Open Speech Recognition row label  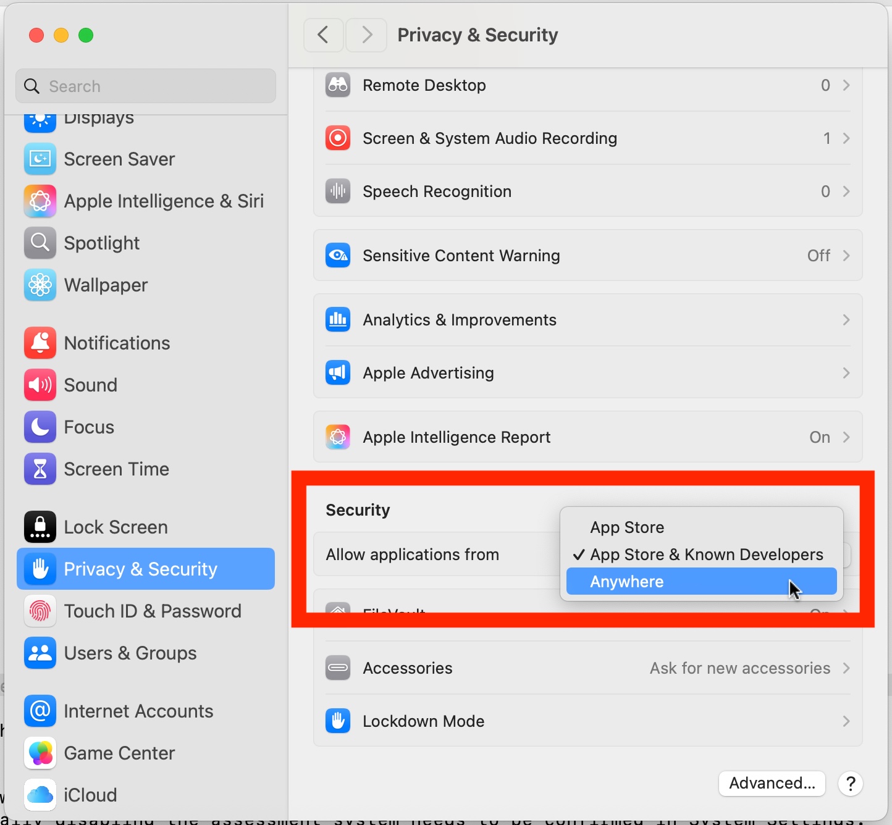click(437, 191)
